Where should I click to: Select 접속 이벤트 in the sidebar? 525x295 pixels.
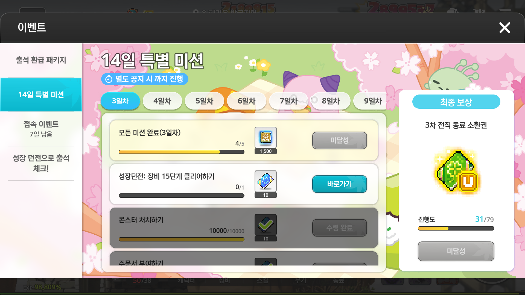tap(41, 129)
